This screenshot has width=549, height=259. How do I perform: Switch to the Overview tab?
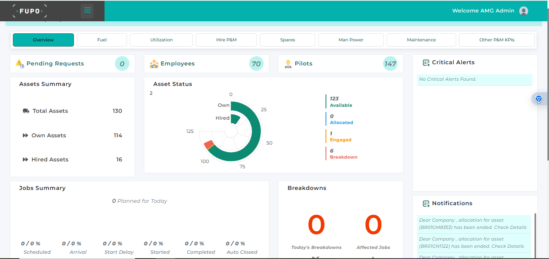point(43,40)
